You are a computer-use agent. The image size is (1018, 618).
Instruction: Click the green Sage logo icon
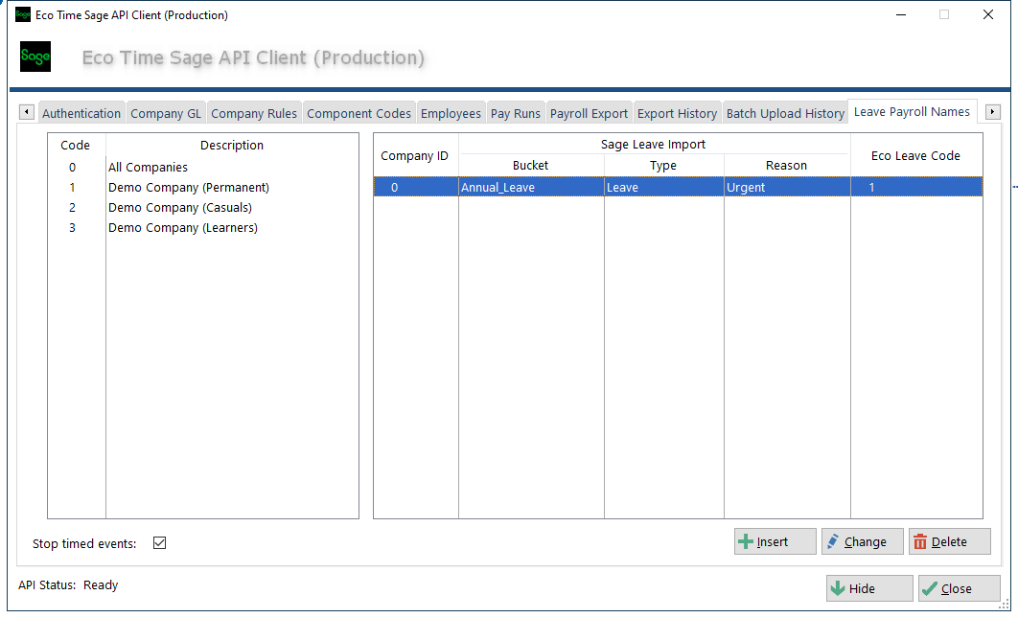(35, 57)
